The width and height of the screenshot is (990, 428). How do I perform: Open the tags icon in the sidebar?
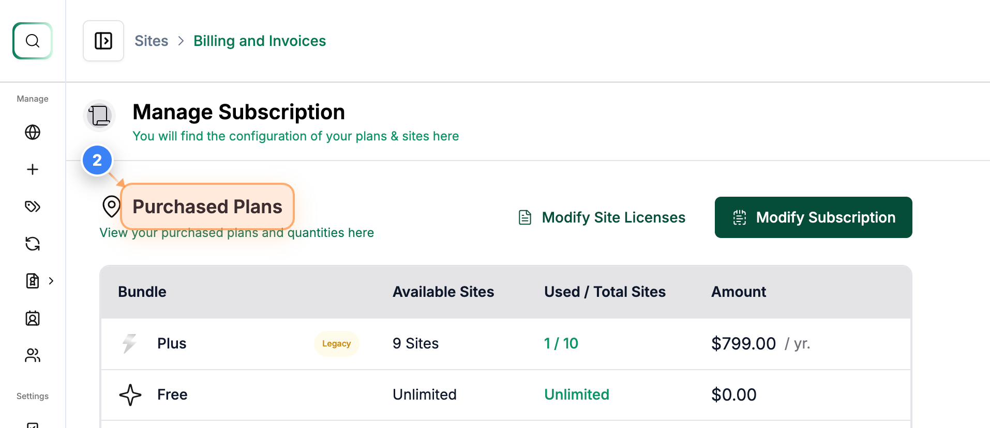pos(33,206)
